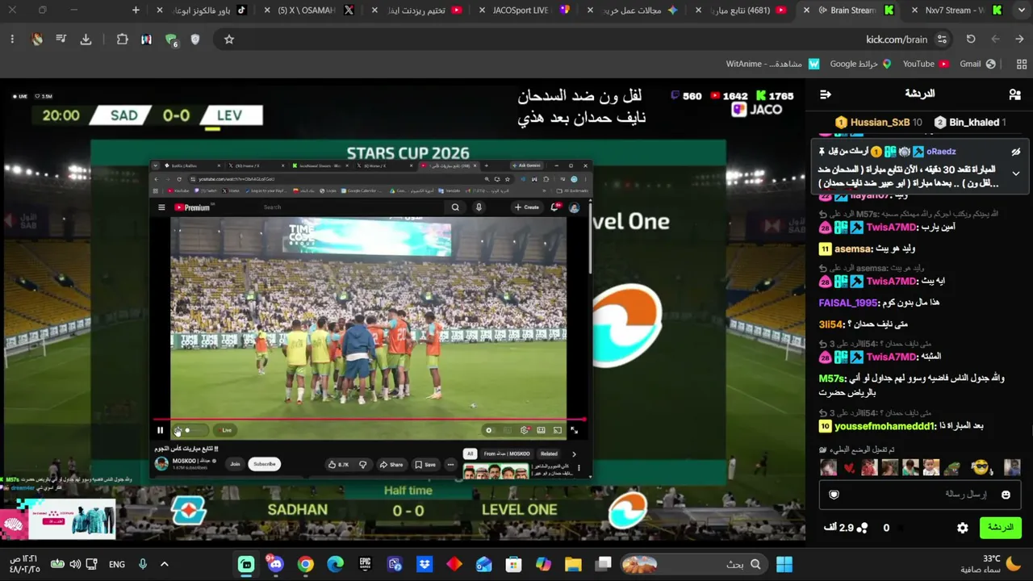
Task: Open the WitAnime bookmark
Action: 773,64
